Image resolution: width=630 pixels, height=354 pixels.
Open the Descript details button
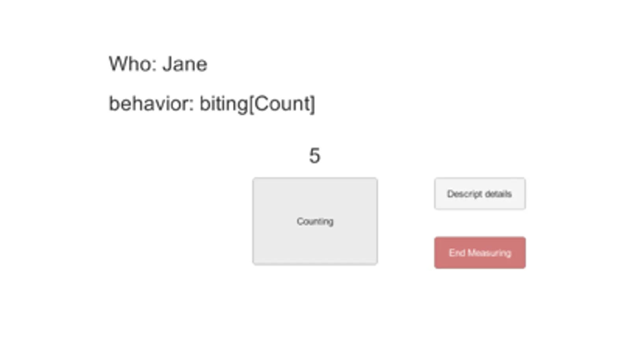pyautogui.click(x=479, y=194)
